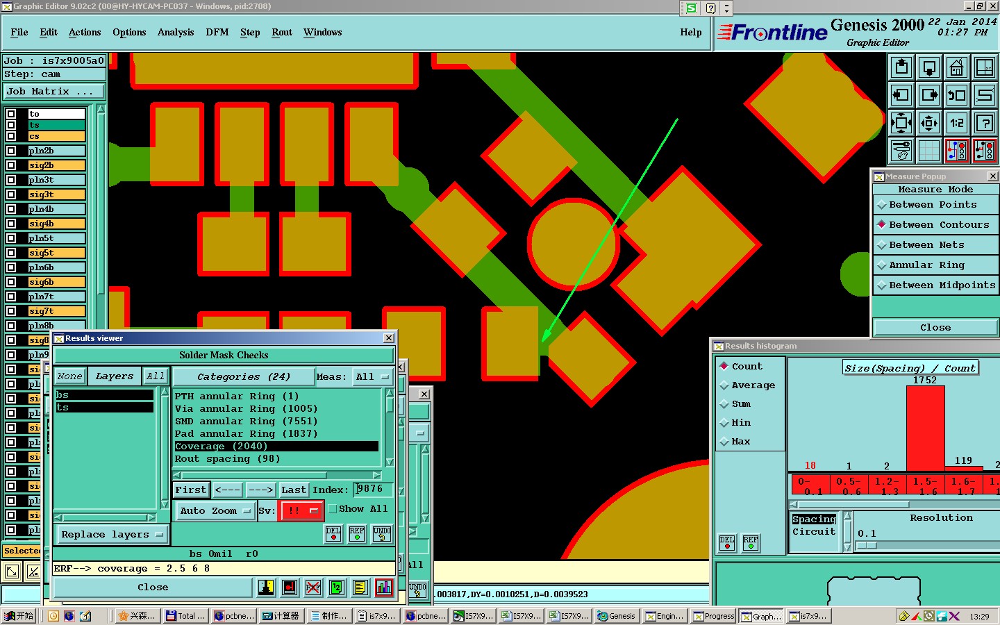Click the red 1752 histogram bar
Screen dimensions: 1000x625
pos(925,428)
